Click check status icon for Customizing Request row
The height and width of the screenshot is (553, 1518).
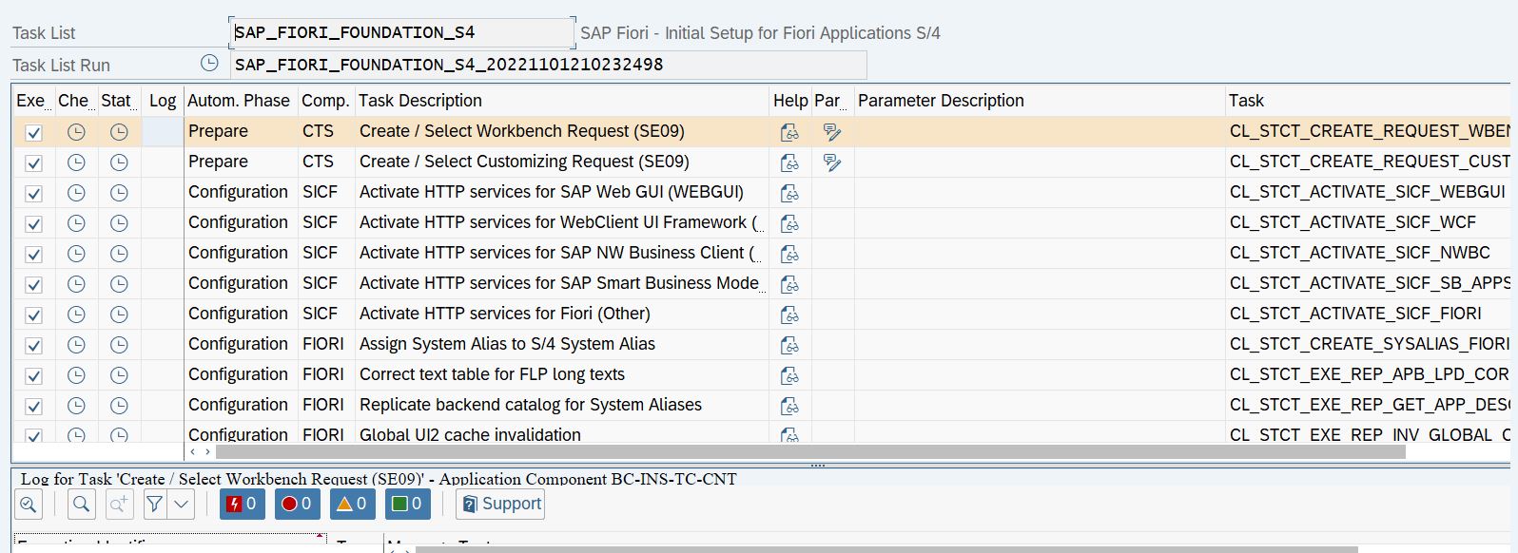(76, 162)
